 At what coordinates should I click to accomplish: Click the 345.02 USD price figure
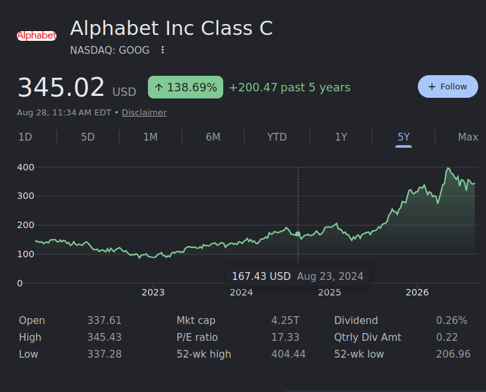[x=77, y=87]
